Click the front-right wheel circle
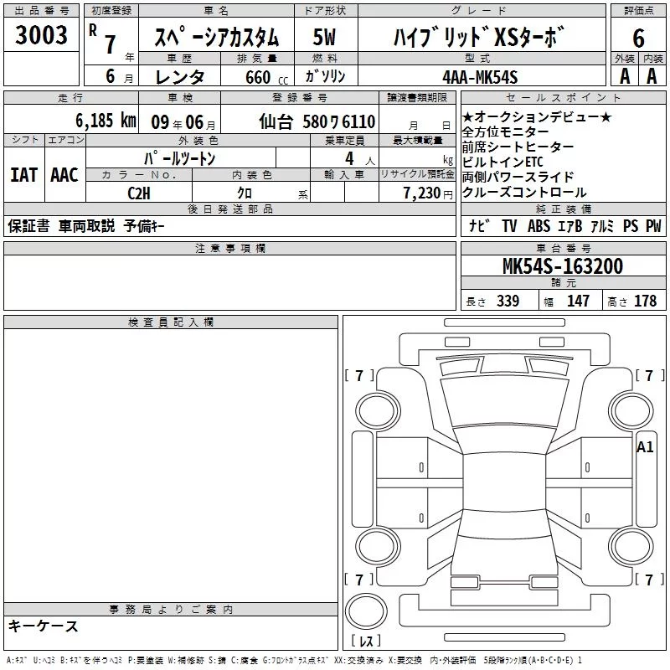This screenshot has width=670, height=670. (x=631, y=411)
